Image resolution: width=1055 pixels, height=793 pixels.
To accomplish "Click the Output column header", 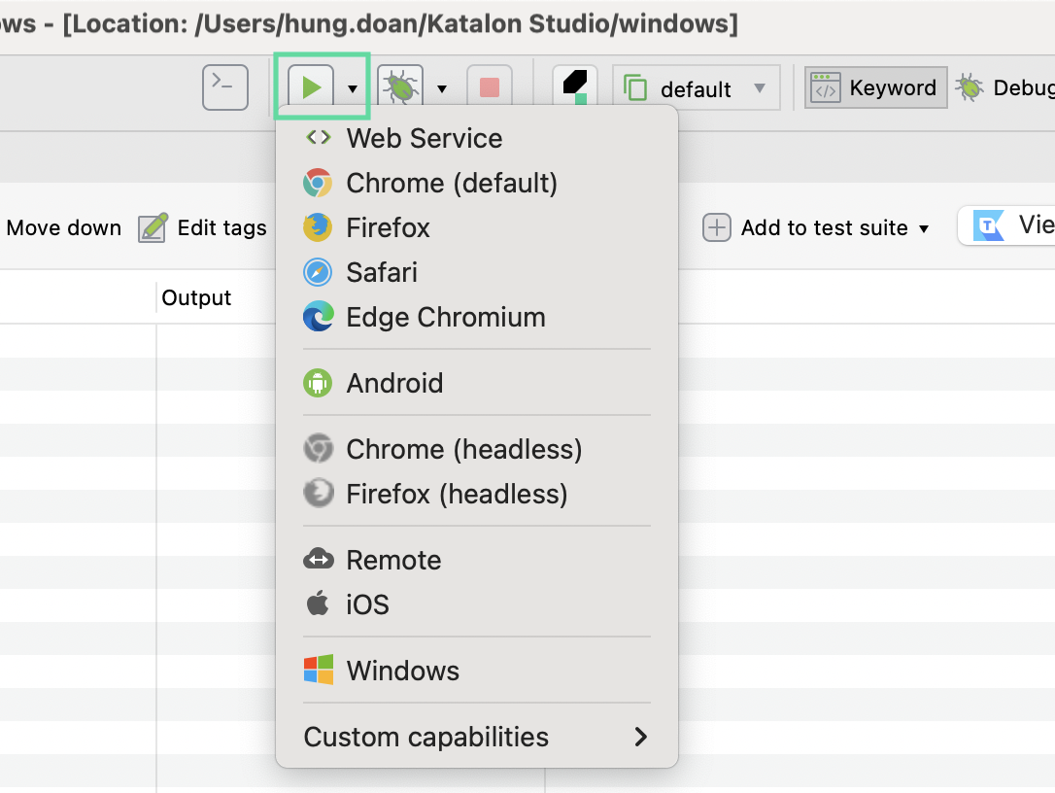I will pos(196,297).
